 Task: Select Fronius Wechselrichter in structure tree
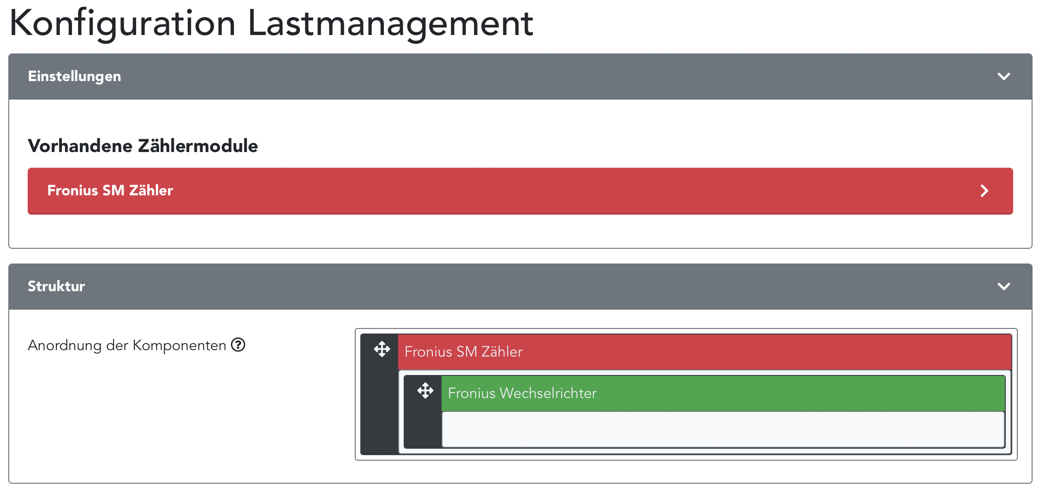tap(522, 393)
